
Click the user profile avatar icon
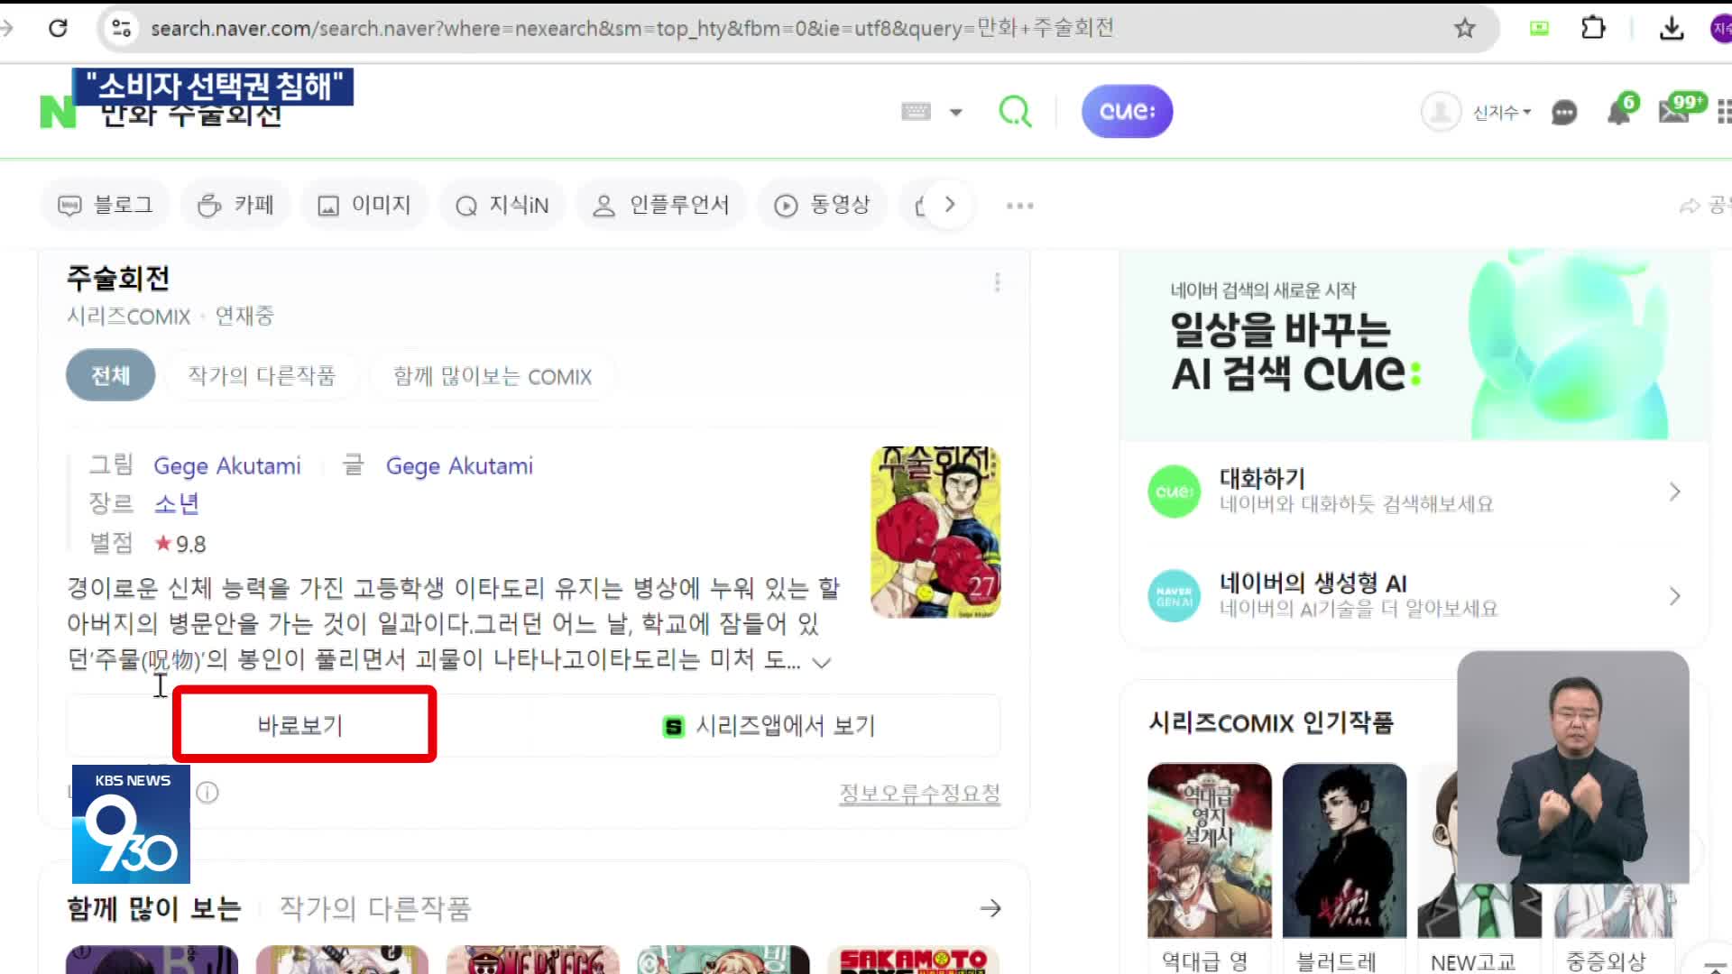click(x=1441, y=112)
